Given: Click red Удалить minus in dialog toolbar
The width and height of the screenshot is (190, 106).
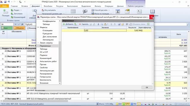Looking at the screenshot, I should (84, 24).
